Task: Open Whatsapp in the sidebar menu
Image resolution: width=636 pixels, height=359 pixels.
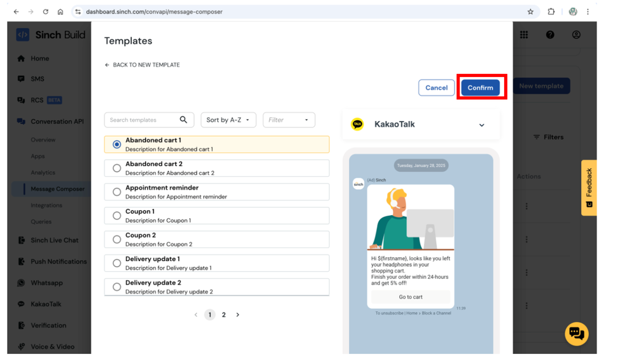Action: (46, 283)
